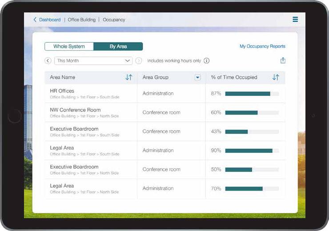Screen dimensions: 329x231
Task: Switch to Whole System view
Action: [x=69, y=47]
